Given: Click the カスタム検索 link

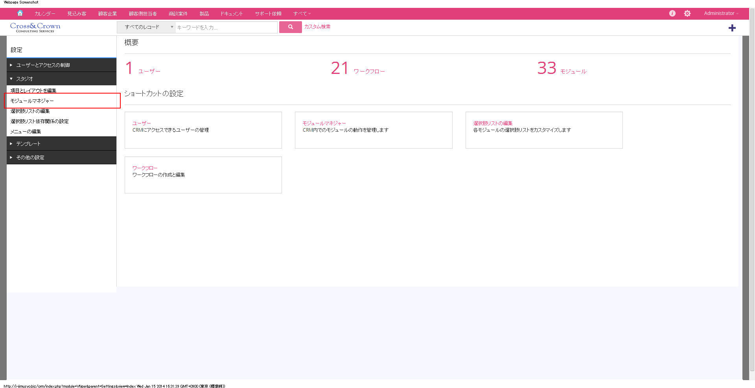Looking at the screenshot, I should [x=317, y=27].
